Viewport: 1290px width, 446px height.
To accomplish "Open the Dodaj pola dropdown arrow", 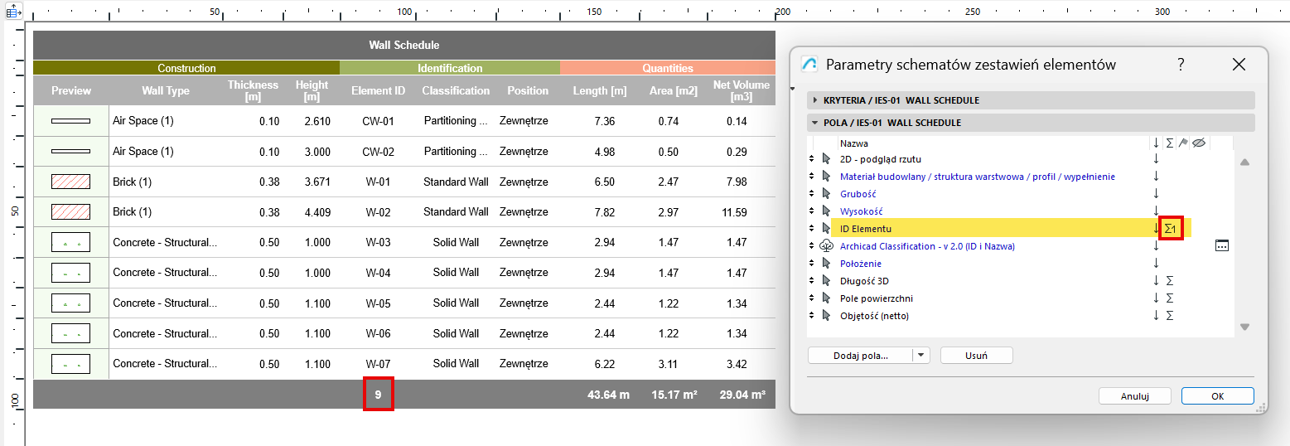I will (x=921, y=356).
